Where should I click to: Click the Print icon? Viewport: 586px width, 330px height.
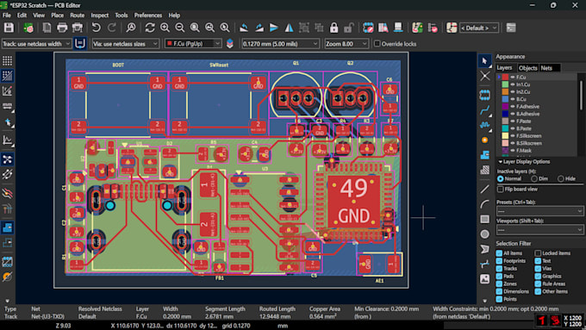pyautogui.click(x=62, y=28)
